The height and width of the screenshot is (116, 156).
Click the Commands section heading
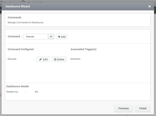(14, 17)
